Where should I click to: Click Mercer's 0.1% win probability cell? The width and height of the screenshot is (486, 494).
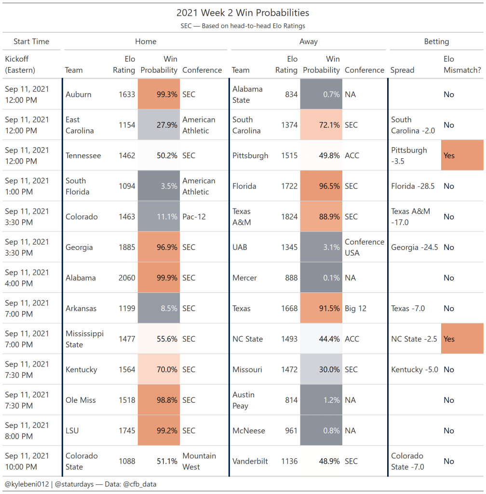click(x=321, y=278)
